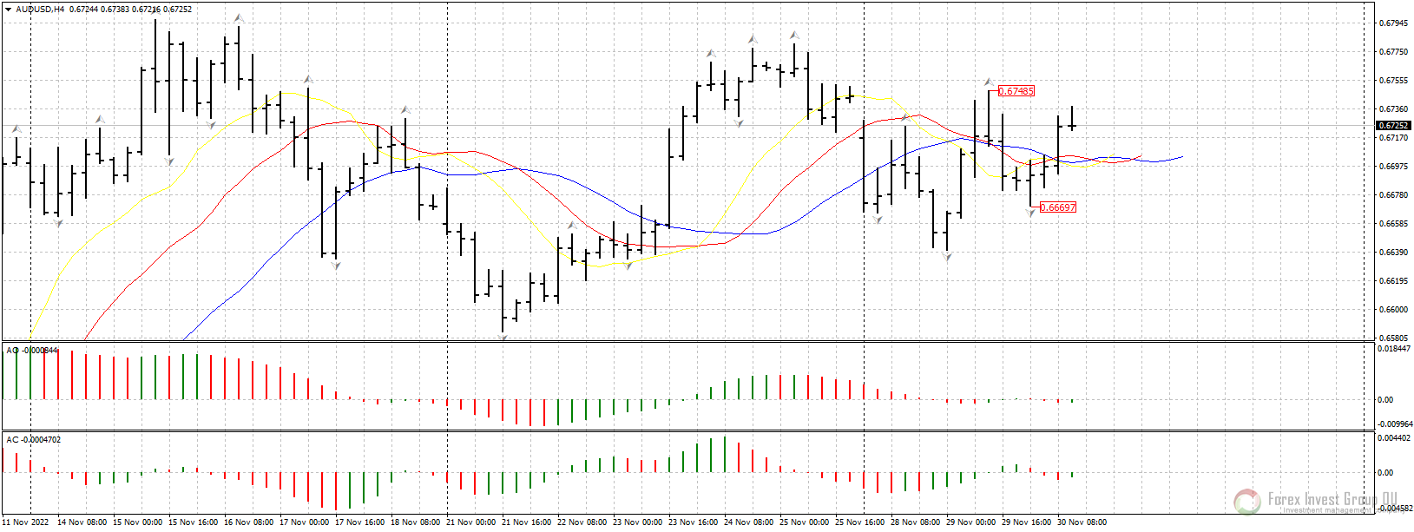Click the 0.67945 price scale label
This screenshot has width=1414, height=532.
1393,23
